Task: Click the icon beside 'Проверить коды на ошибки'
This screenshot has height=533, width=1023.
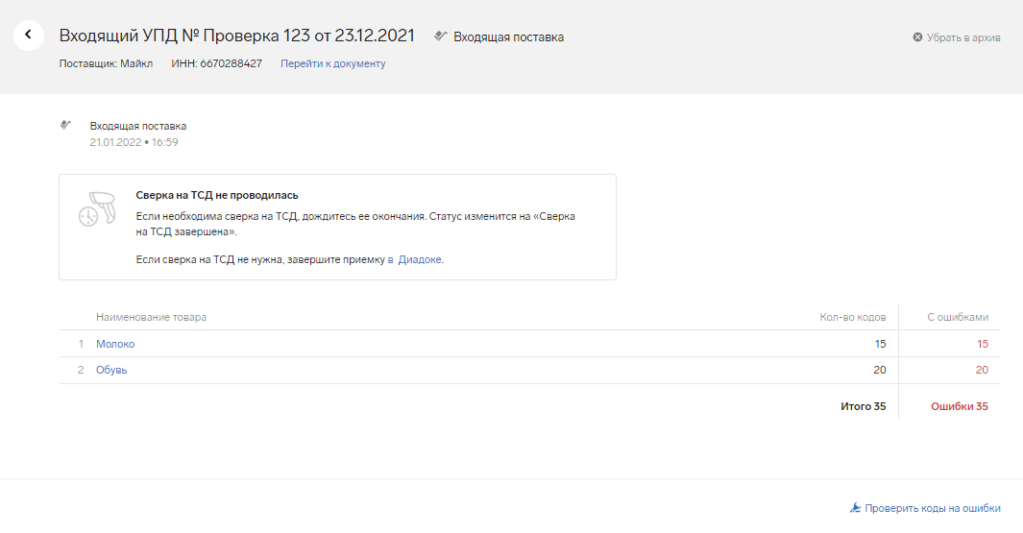Action: coord(855,508)
